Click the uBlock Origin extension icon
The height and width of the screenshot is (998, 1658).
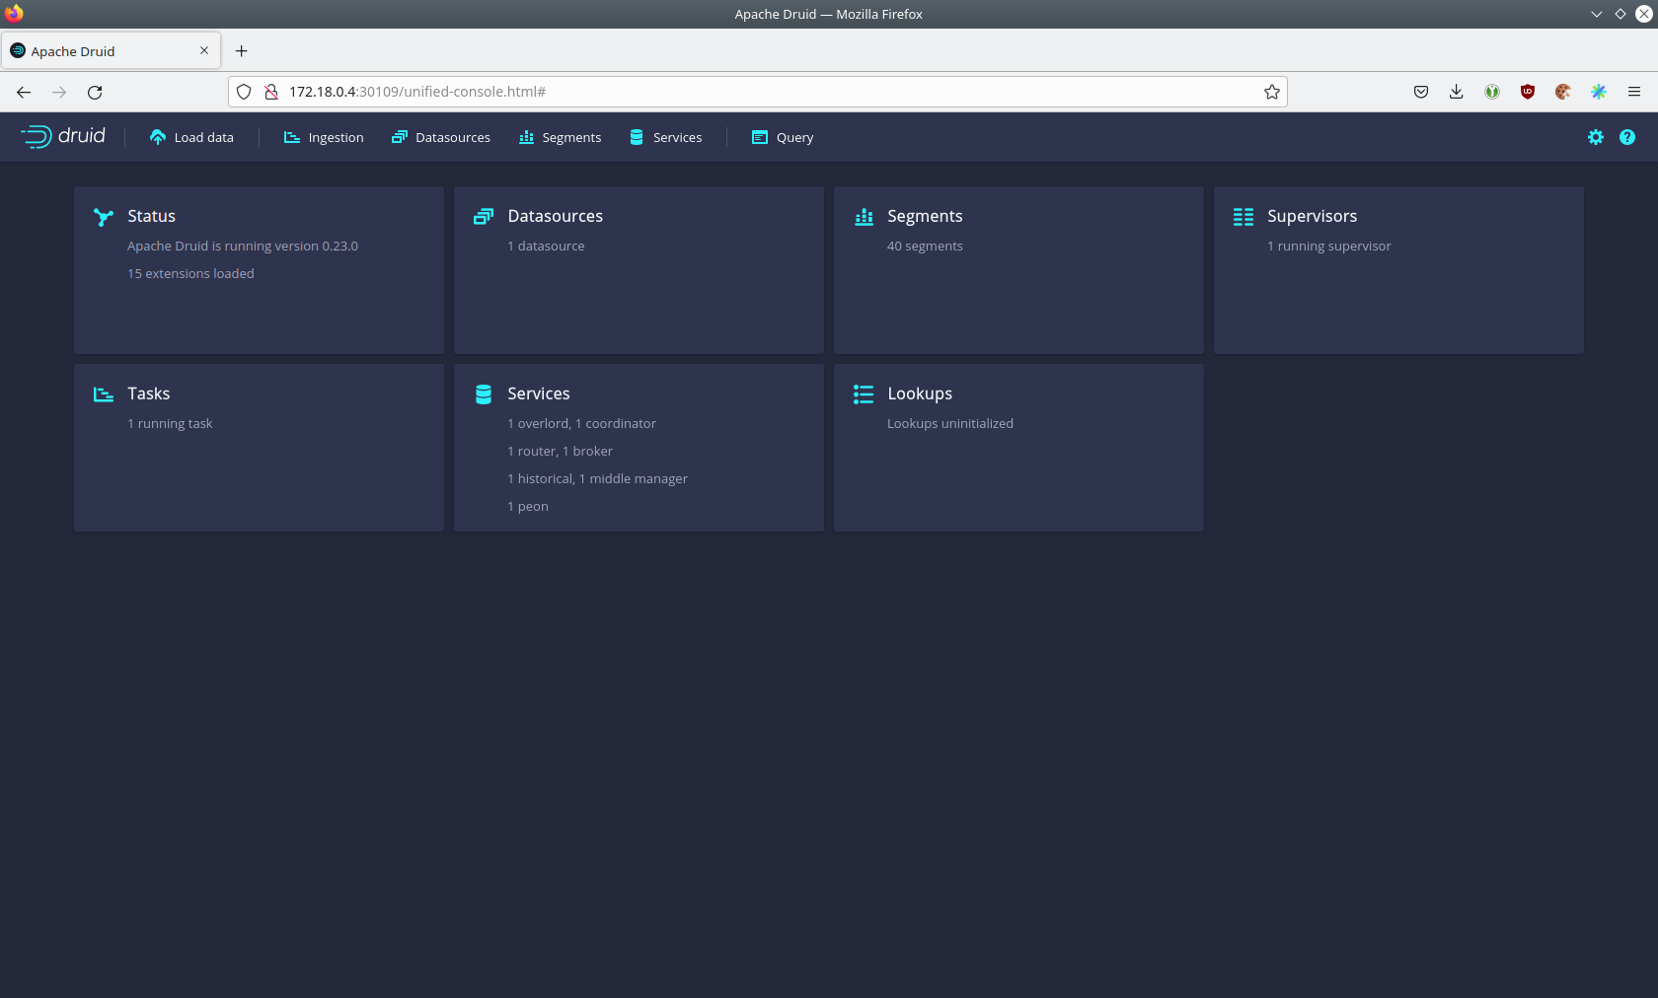pos(1527,92)
